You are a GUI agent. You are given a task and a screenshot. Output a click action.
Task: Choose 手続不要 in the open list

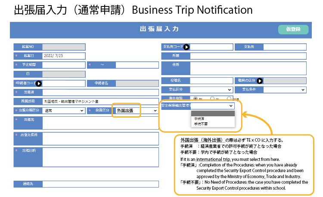(213, 124)
